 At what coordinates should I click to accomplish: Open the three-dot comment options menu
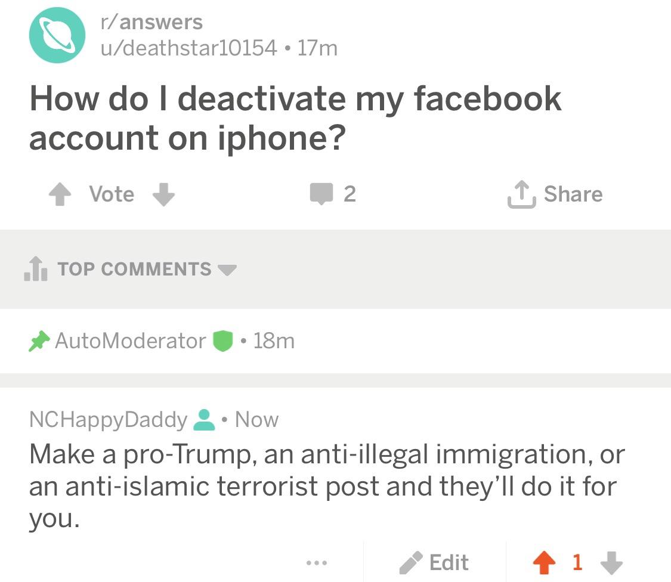point(316,562)
